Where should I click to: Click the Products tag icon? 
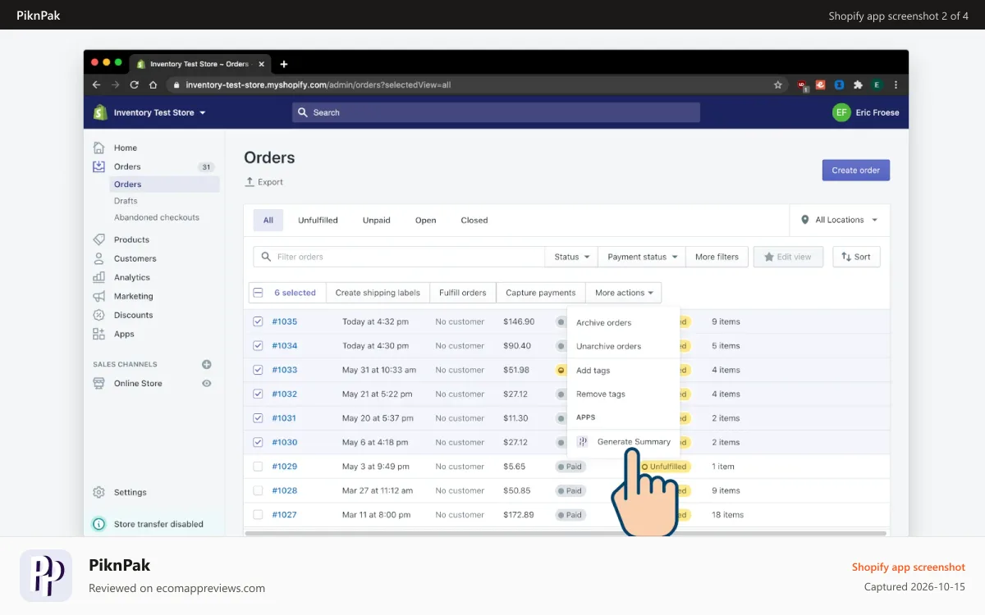98,239
